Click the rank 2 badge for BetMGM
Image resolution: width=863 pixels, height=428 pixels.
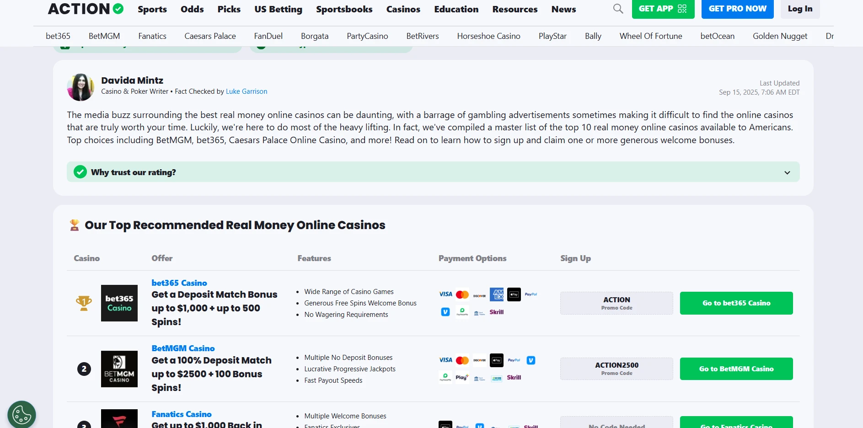click(x=84, y=369)
